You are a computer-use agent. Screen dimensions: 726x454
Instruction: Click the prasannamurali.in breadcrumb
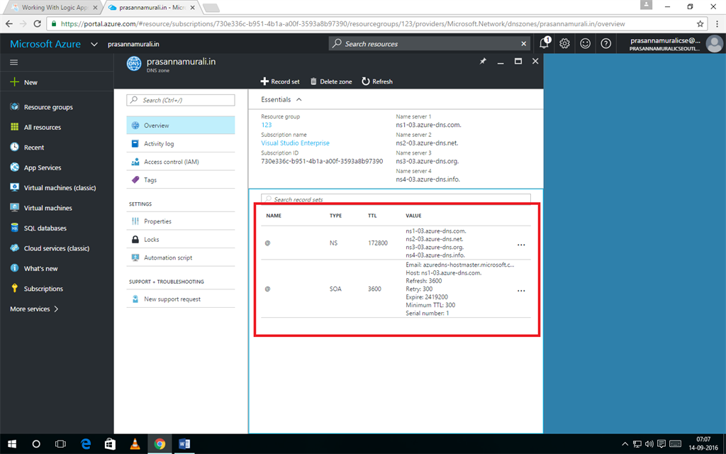pyautogui.click(x=133, y=44)
